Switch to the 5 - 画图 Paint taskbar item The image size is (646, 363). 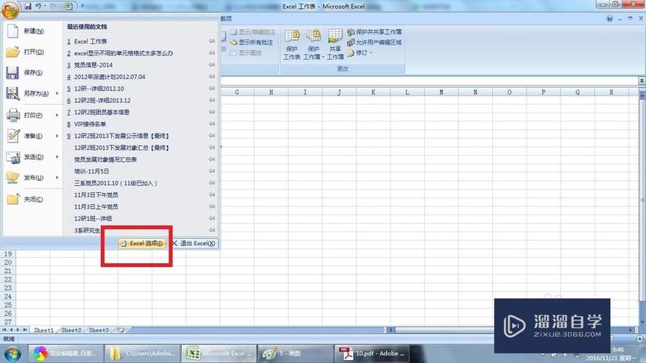[295, 354]
